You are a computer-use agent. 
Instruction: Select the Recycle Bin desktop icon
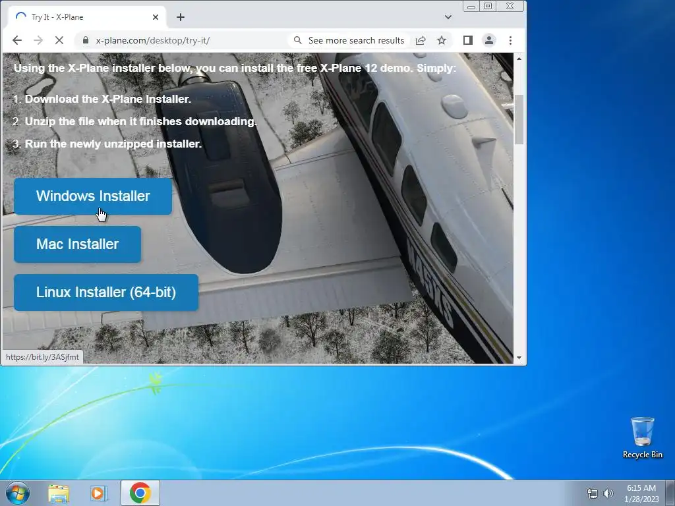pyautogui.click(x=642, y=438)
